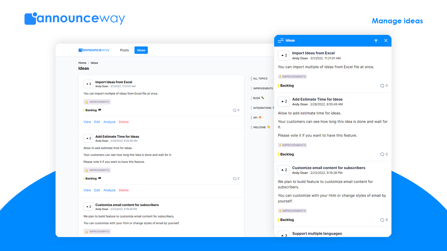The image size is (447, 251).
Task: Open the hamburger menu in Ideas widget header
Action: (x=280, y=41)
